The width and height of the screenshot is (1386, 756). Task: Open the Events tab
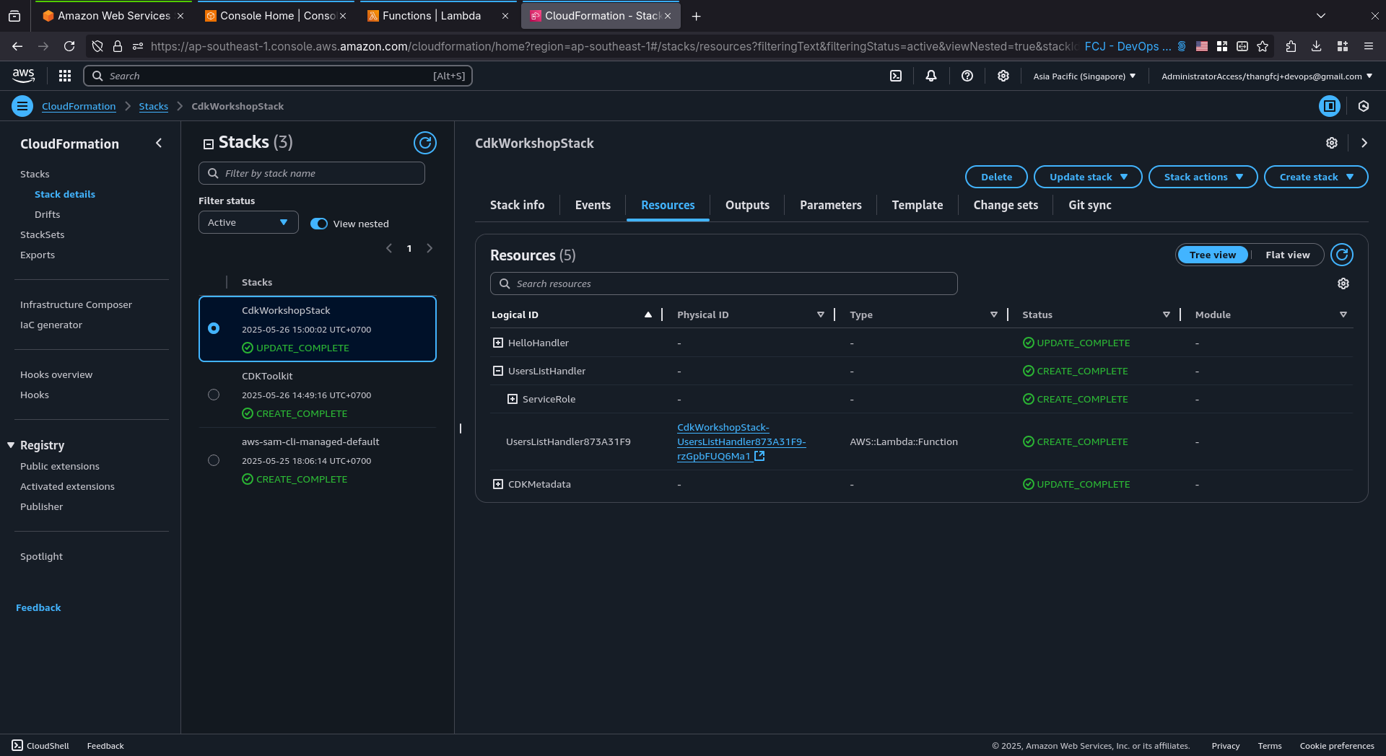(593, 205)
